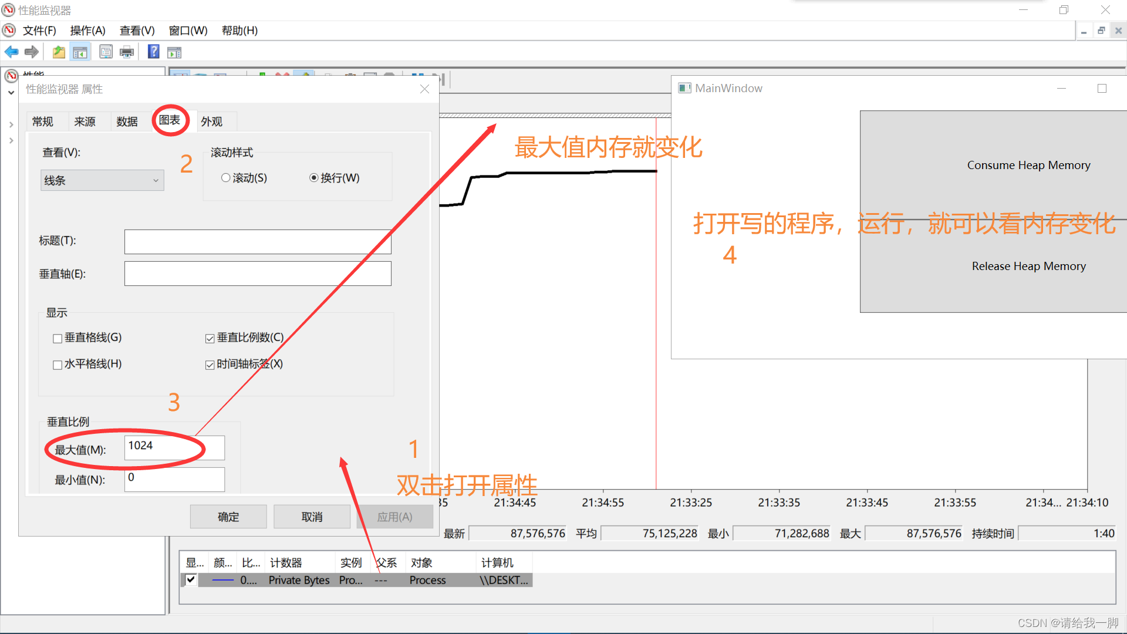Click the Print toolbar icon
Viewport: 1127px width, 634px height.
click(x=127, y=52)
